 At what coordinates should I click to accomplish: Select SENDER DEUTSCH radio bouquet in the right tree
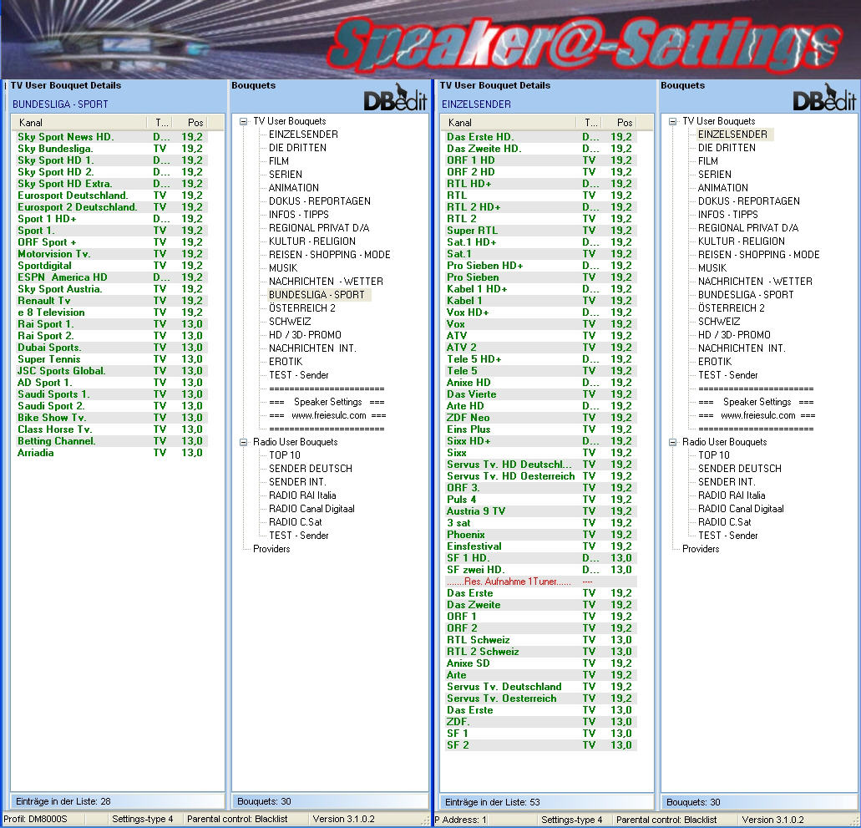click(740, 469)
